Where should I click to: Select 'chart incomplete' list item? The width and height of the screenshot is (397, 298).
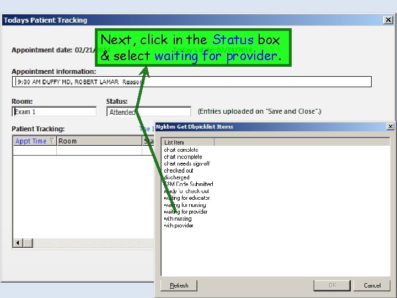183,157
